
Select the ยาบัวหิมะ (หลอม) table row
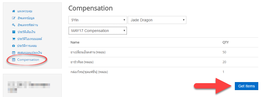pyautogui.click(x=163, y=62)
